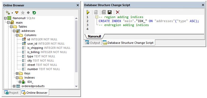Expand the Keys folder

click(17, 74)
